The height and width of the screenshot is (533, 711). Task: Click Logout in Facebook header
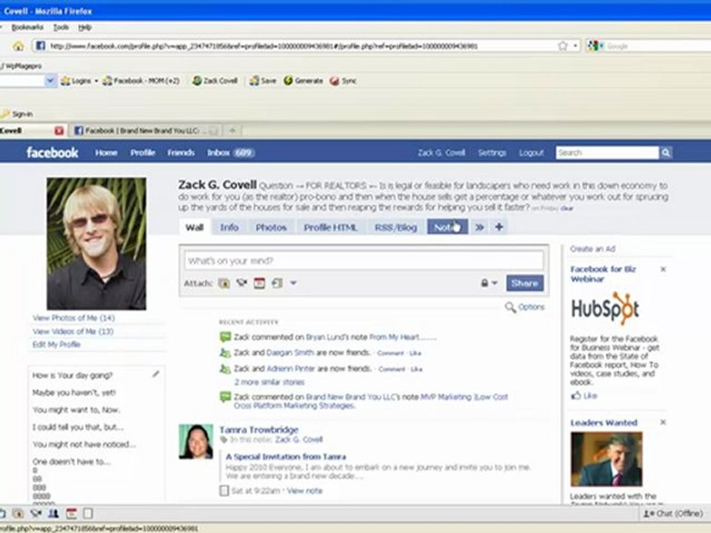pyautogui.click(x=531, y=152)
